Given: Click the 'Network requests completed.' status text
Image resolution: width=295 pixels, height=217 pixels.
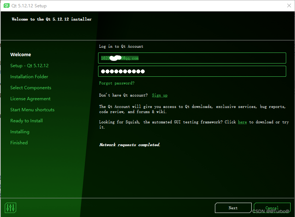Looking at the screenshot, I should pyautogui.click(x=130, y=145).
